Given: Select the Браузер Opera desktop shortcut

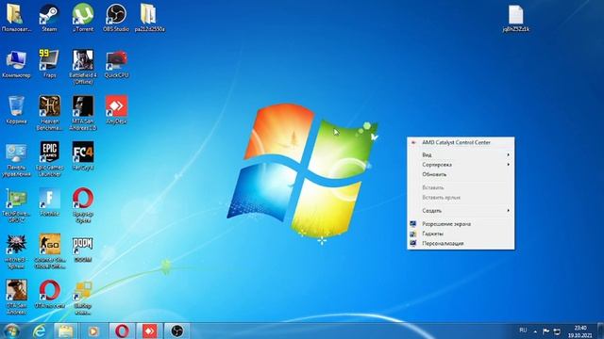Looking at the screenshot, I should [83, 205].
